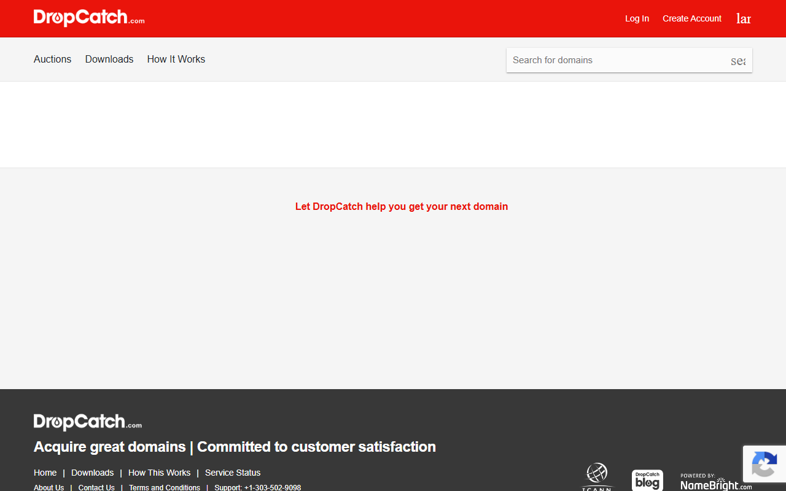This screenshot has width=786, height=491.
Task: Click the Powered by NameBright logo
Action: [x=716, y=481]
